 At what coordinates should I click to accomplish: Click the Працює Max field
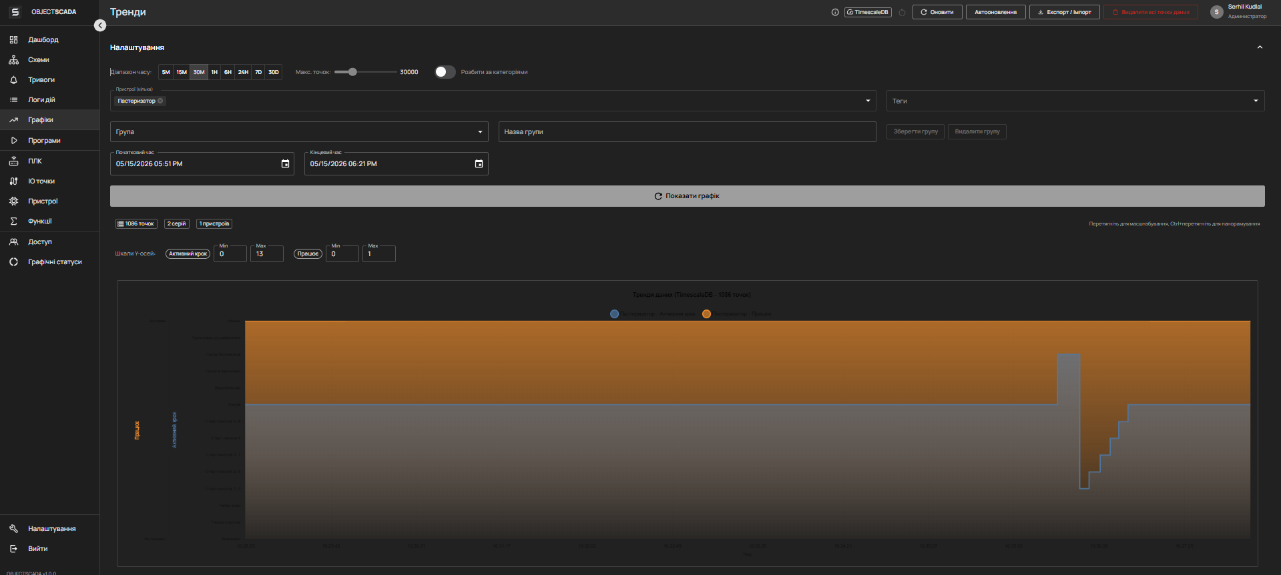click(x=378, y=254)
